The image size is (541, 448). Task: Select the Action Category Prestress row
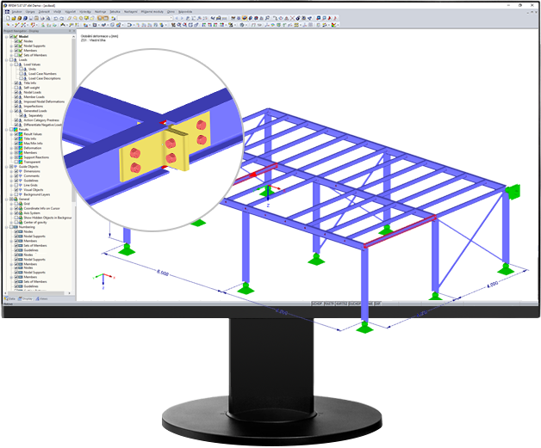click(x=41, y=120)
